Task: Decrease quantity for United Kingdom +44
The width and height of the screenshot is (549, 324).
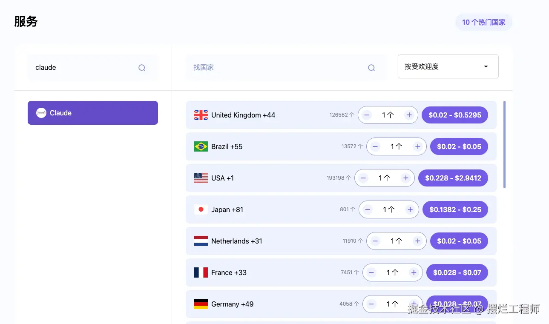Action: (x=367, y=115)
